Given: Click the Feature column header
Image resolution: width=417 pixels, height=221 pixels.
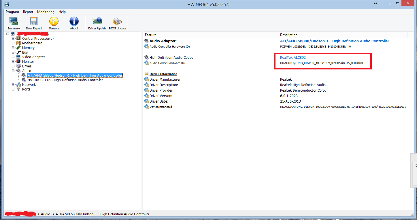Looking at the screenshot, I should click(x=211, y=35).
